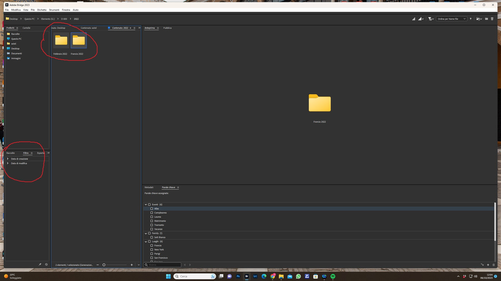Screen dimensions: 501x281
Task: Select Documenti in the Preferiti list
Action: click(16, 53)
